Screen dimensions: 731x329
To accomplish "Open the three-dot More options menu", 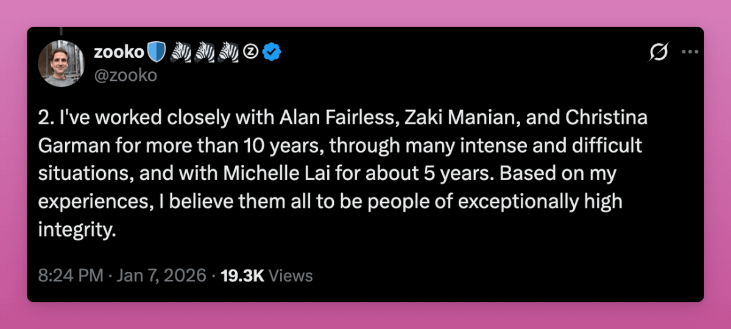I will (690, 52).
